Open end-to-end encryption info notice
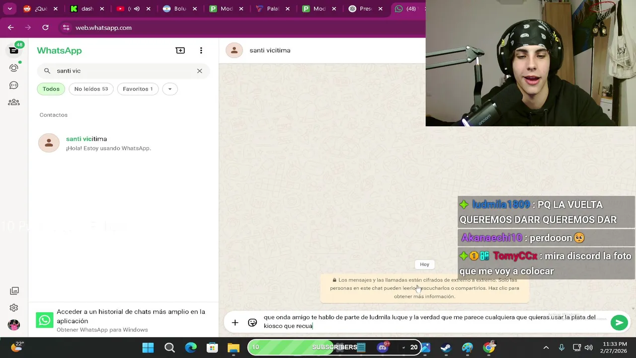This screenshot has height=358, width=636. pos(424,288)
